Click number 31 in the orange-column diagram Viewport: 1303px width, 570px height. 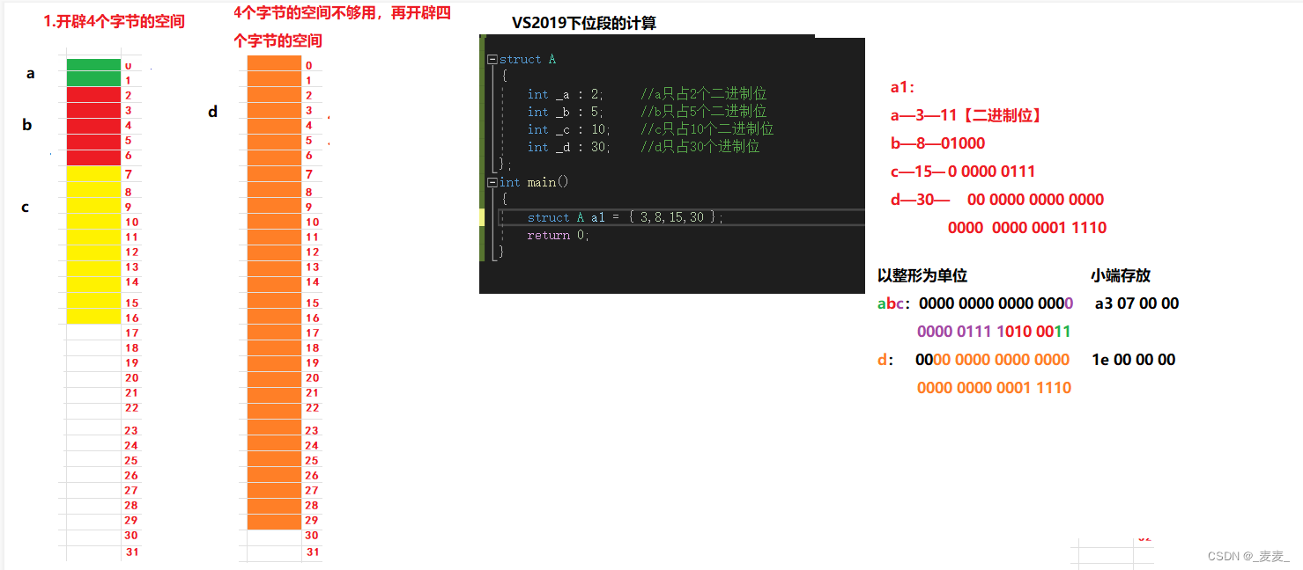[313, 552]
